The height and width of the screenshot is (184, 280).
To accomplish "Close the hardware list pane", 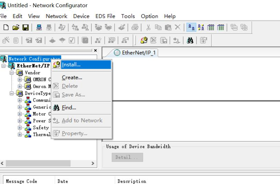I will 95,50.
